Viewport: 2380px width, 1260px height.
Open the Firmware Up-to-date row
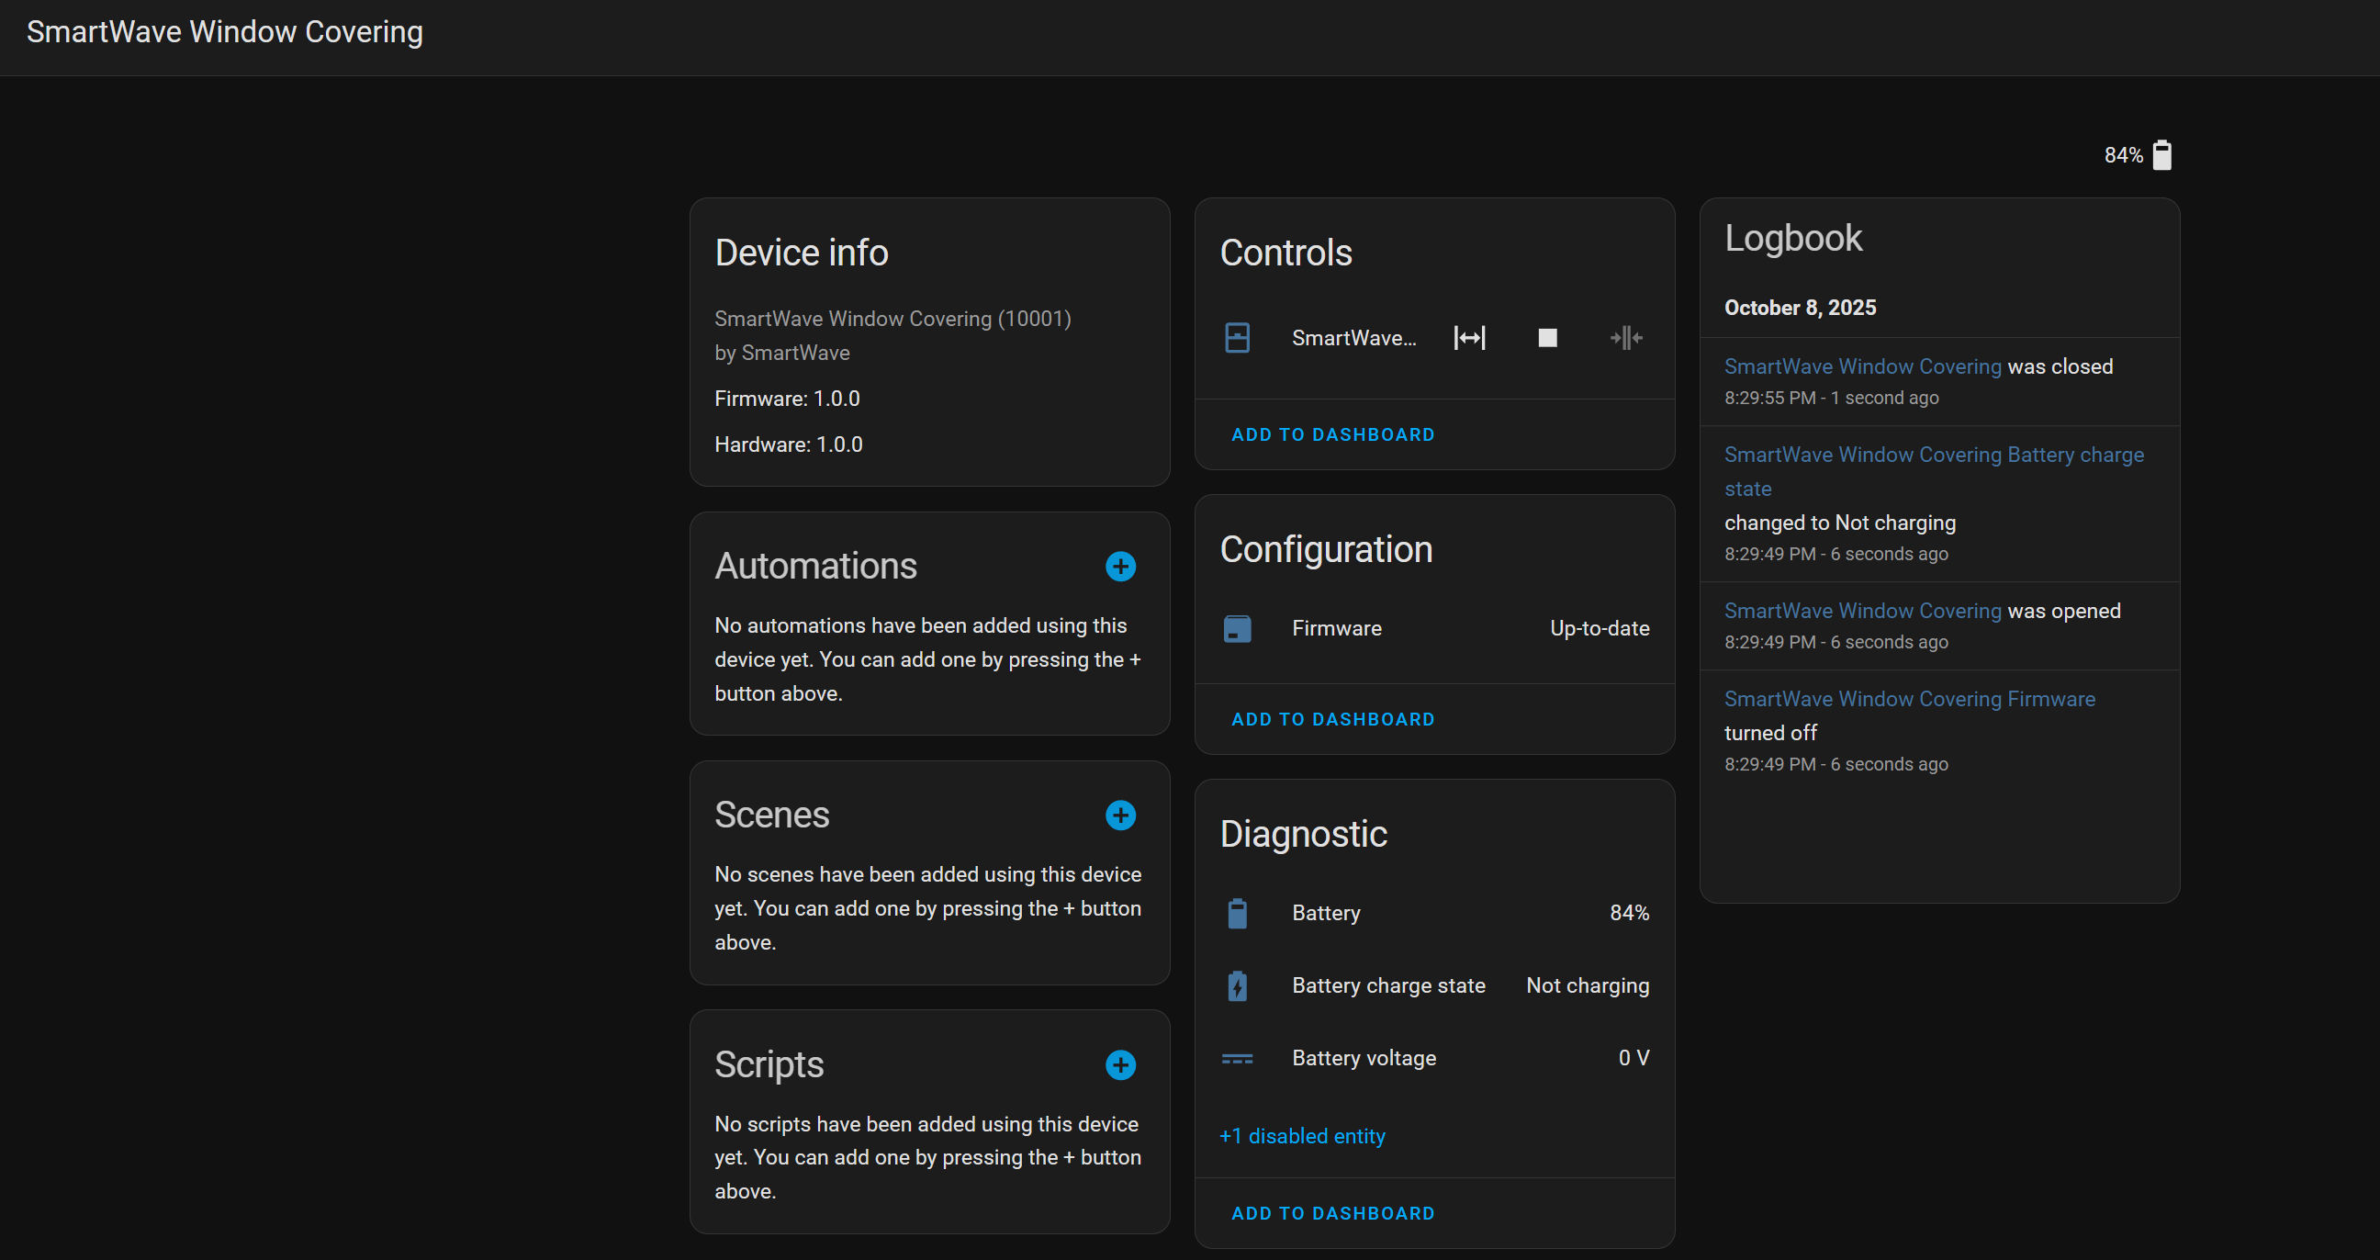pyautogui.click(x=1434, y=628)
